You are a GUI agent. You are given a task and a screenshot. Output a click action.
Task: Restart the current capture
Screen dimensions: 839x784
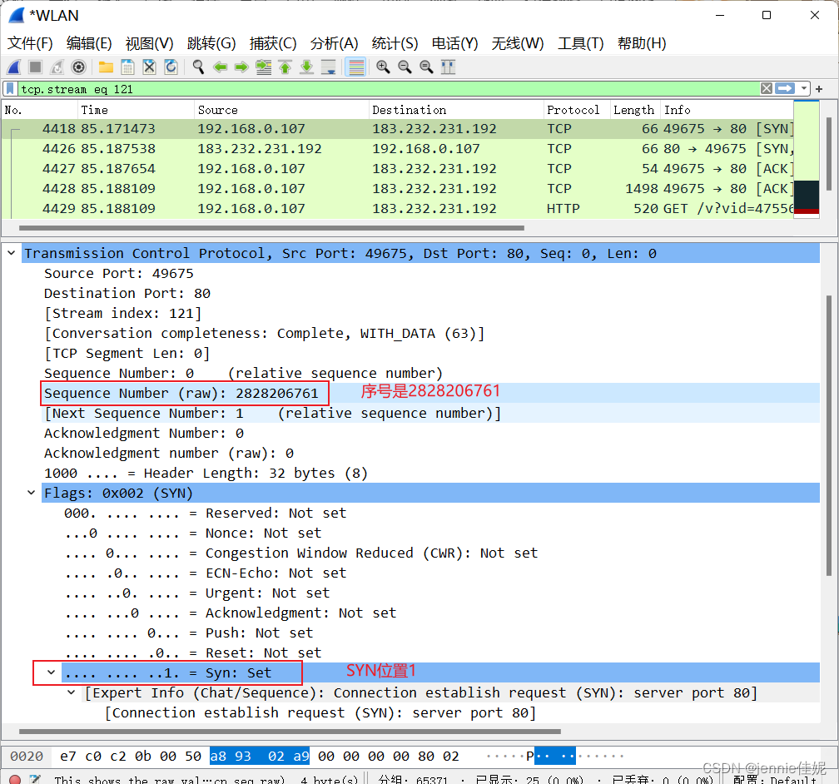(57, 67)
